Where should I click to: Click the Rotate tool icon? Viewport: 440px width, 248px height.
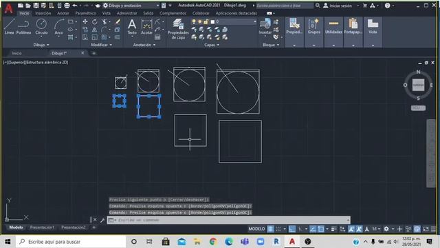click(95, 21)
